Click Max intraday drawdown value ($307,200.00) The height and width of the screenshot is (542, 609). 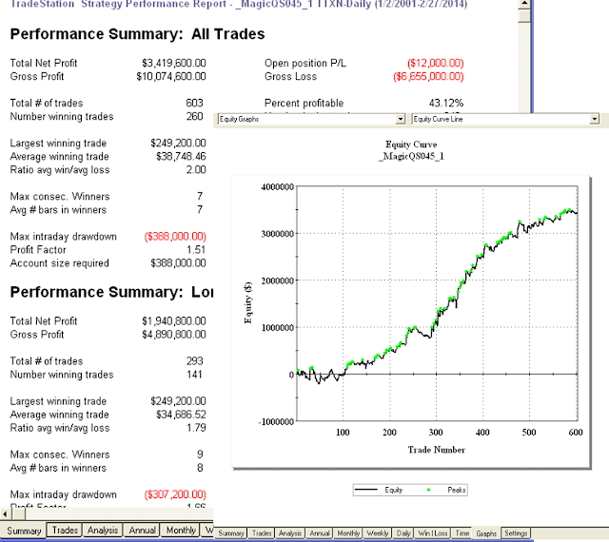[x=175, y=494]
